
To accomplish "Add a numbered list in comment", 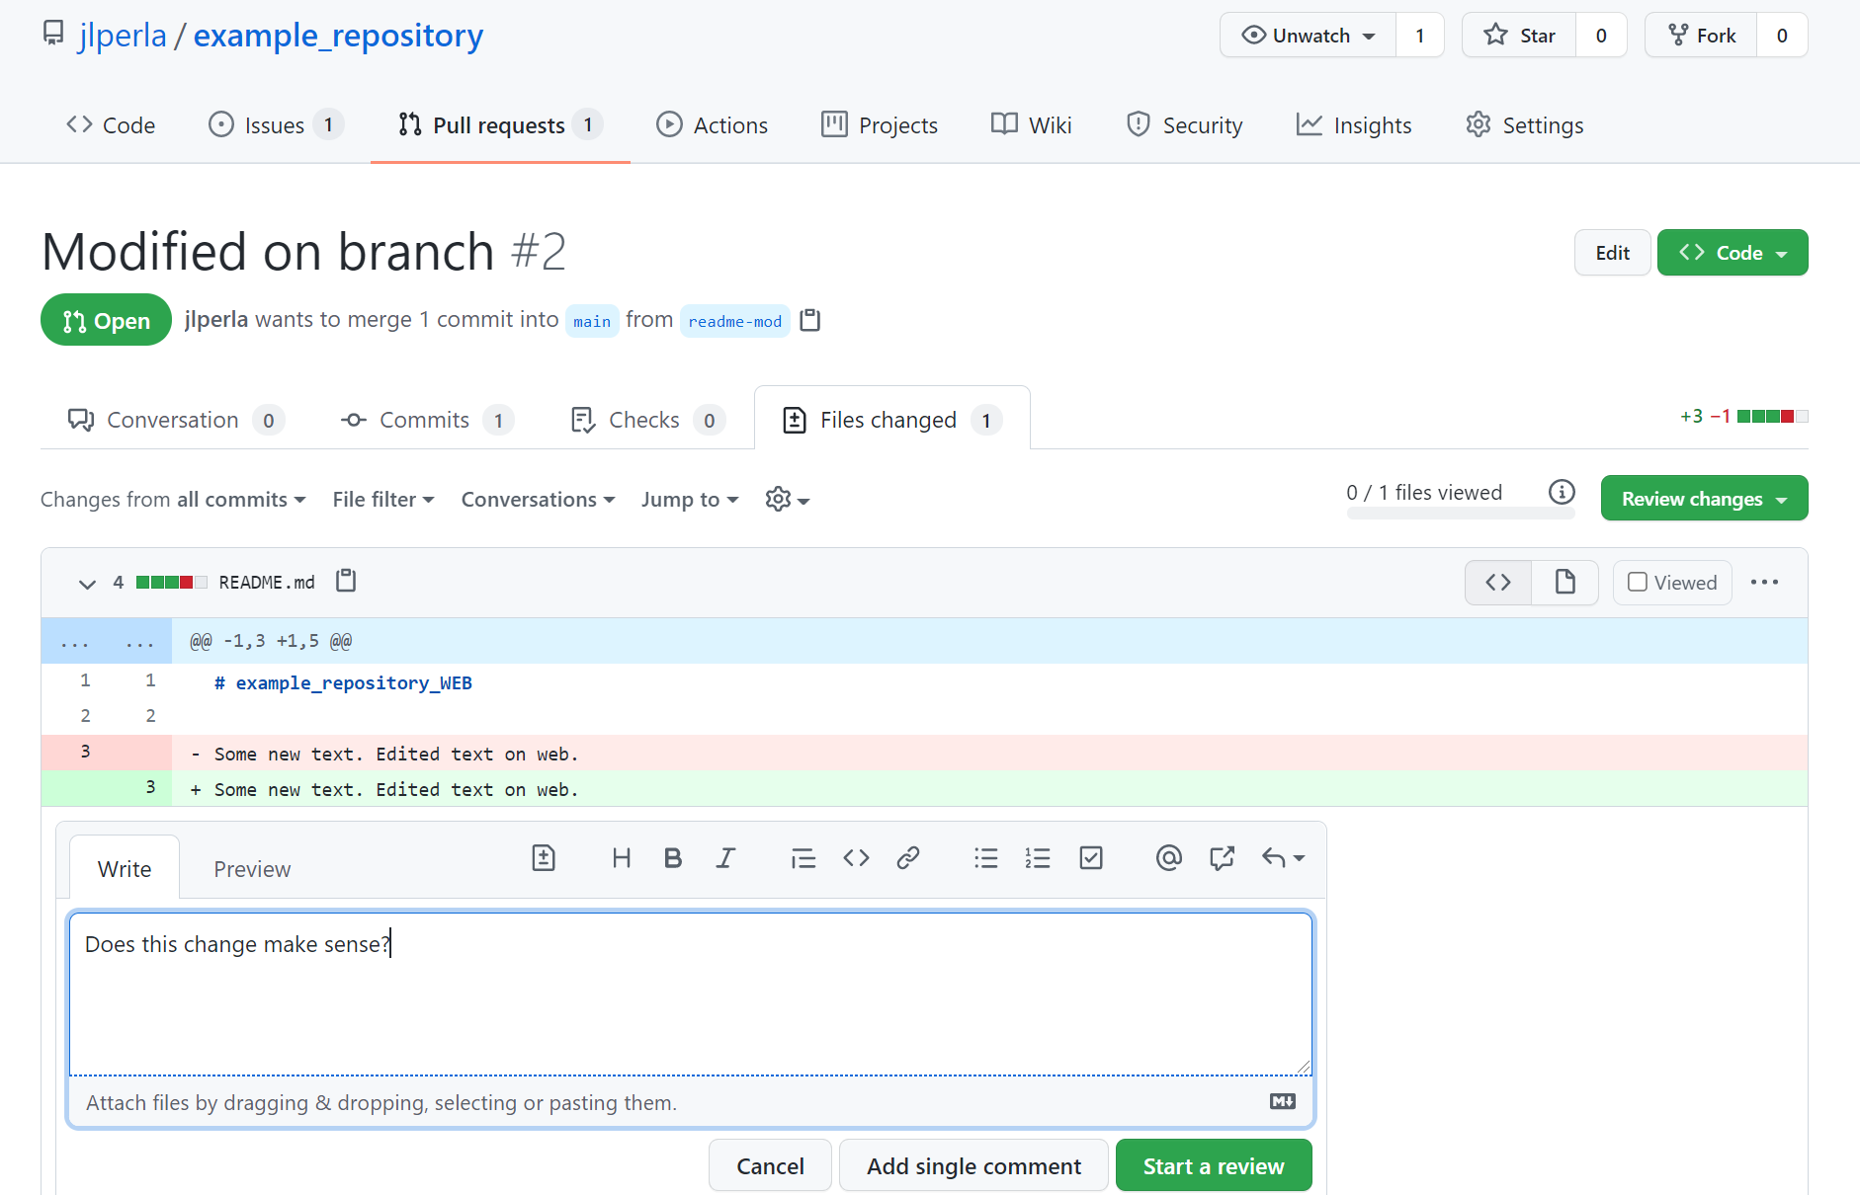I will click(x=1038, y=858).
